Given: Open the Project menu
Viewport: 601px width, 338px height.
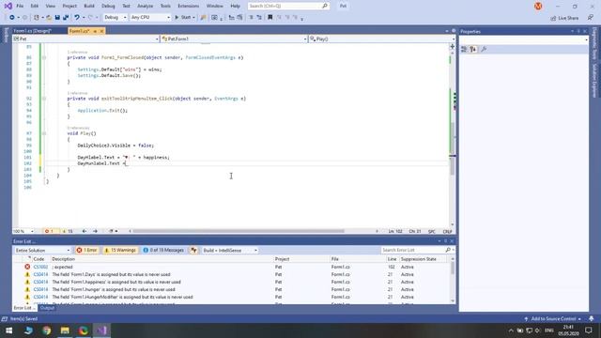Looking at the screenshot, I should click(69, 7).
